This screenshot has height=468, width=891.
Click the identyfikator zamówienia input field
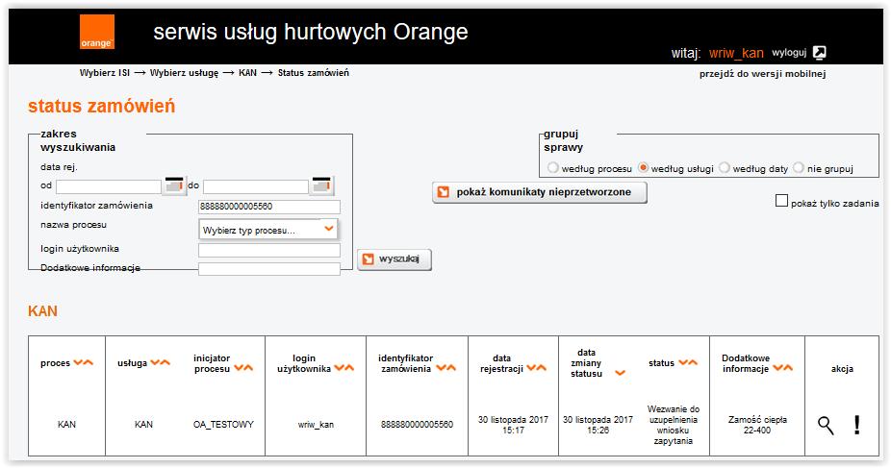coord(269,207)
